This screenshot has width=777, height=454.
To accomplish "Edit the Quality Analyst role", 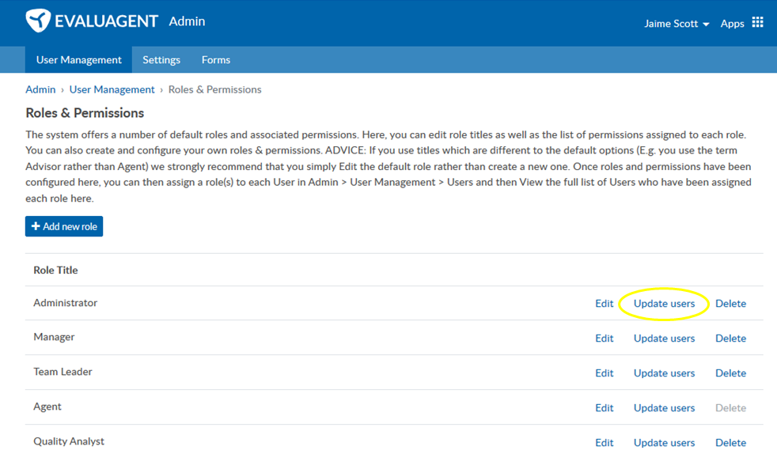I will pyautogui.click(x=604, y=443).
